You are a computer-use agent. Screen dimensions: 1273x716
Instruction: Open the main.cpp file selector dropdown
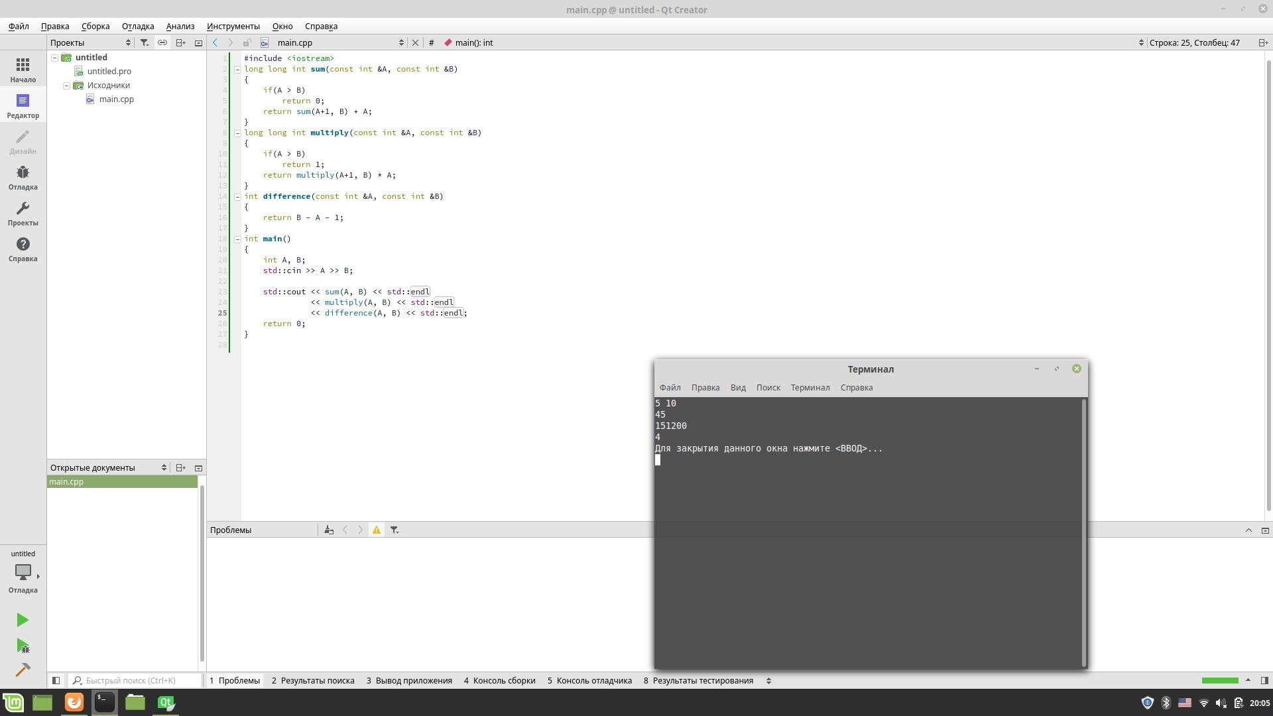click(400, 42)
